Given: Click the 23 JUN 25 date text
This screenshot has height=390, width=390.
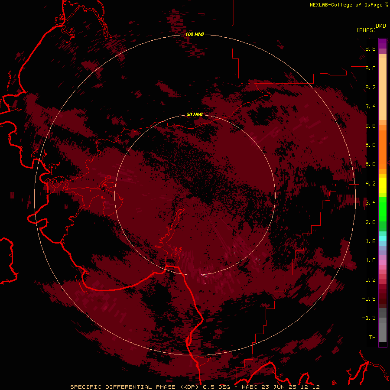Looking at the screenshot, I should click(279, 387).
